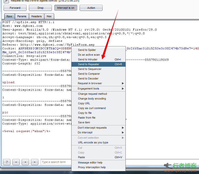The image size is (199, 174).
Task: Click the Accept-Encoding: gzip, deflate line
Action: coord(32,41)
